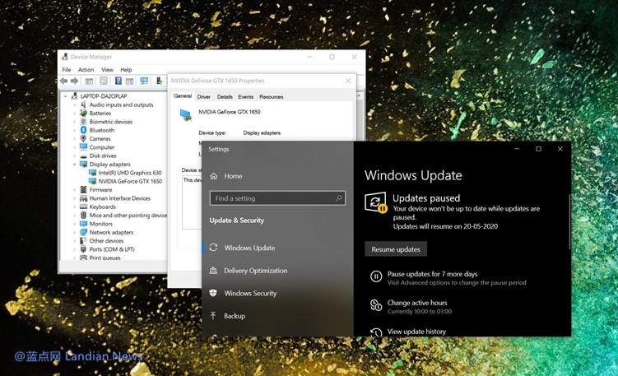Click the Find a setting search box

point(272,198)
